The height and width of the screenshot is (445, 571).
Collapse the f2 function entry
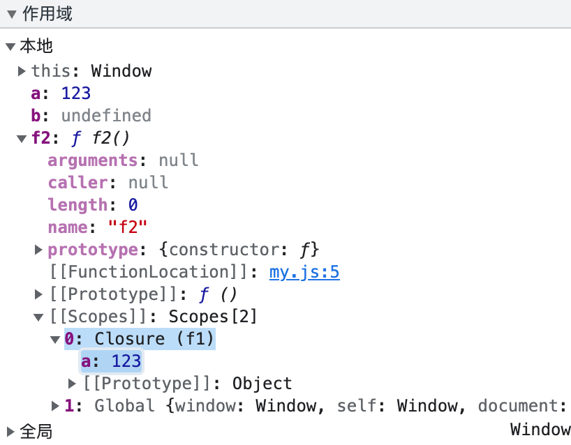(22, 138)
